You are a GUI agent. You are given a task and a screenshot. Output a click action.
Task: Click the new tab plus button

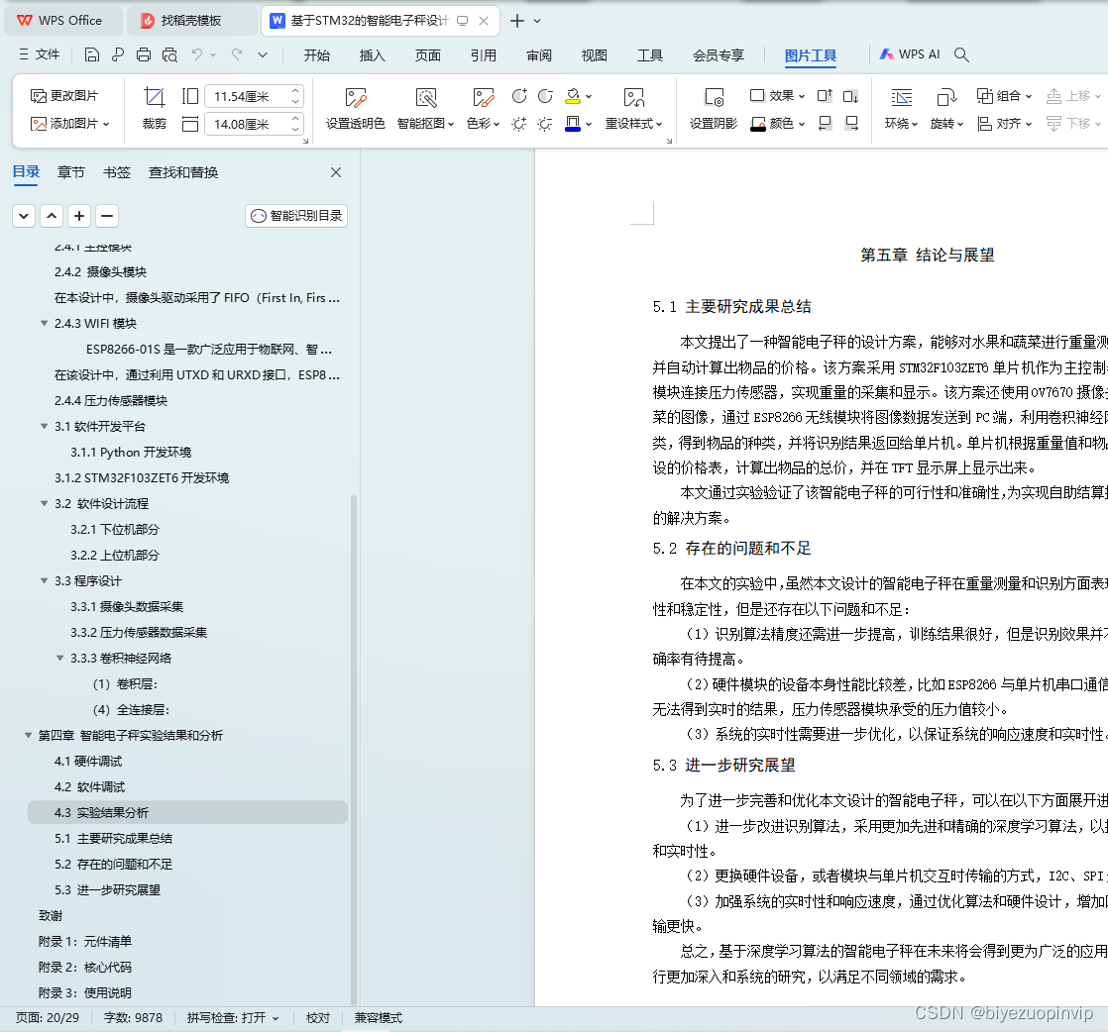pyautogui.click(x=517, y=21)
